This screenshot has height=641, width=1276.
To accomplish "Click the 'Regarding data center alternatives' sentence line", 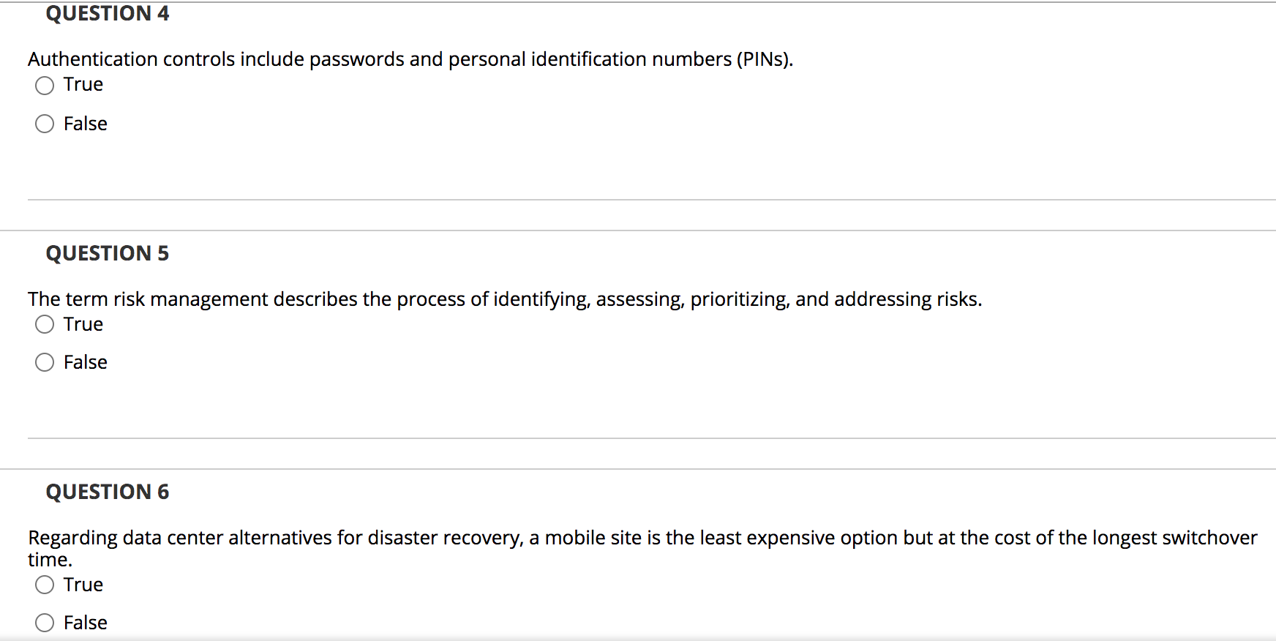I will [642, 538].
